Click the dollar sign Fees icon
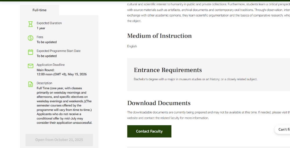 [x=30, y=38]
